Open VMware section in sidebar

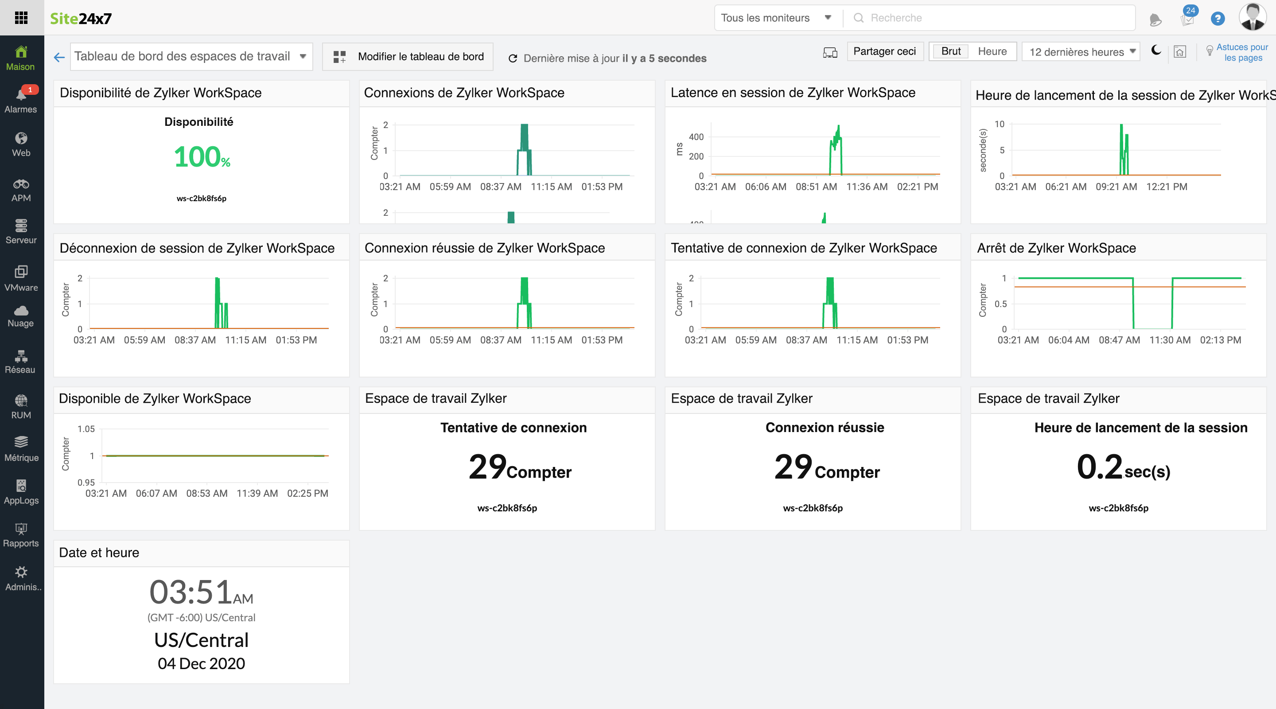pos(21,278)
